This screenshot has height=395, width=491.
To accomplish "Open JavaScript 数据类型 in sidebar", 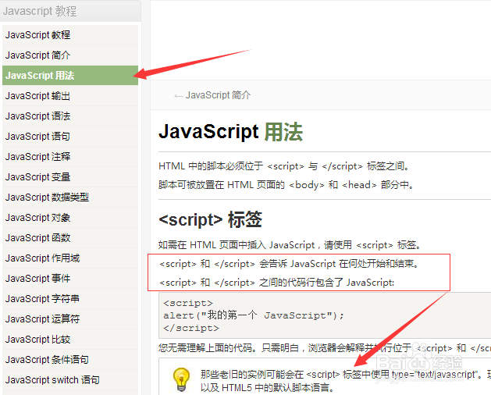I will pyautogui.click(x=70, y=197).
